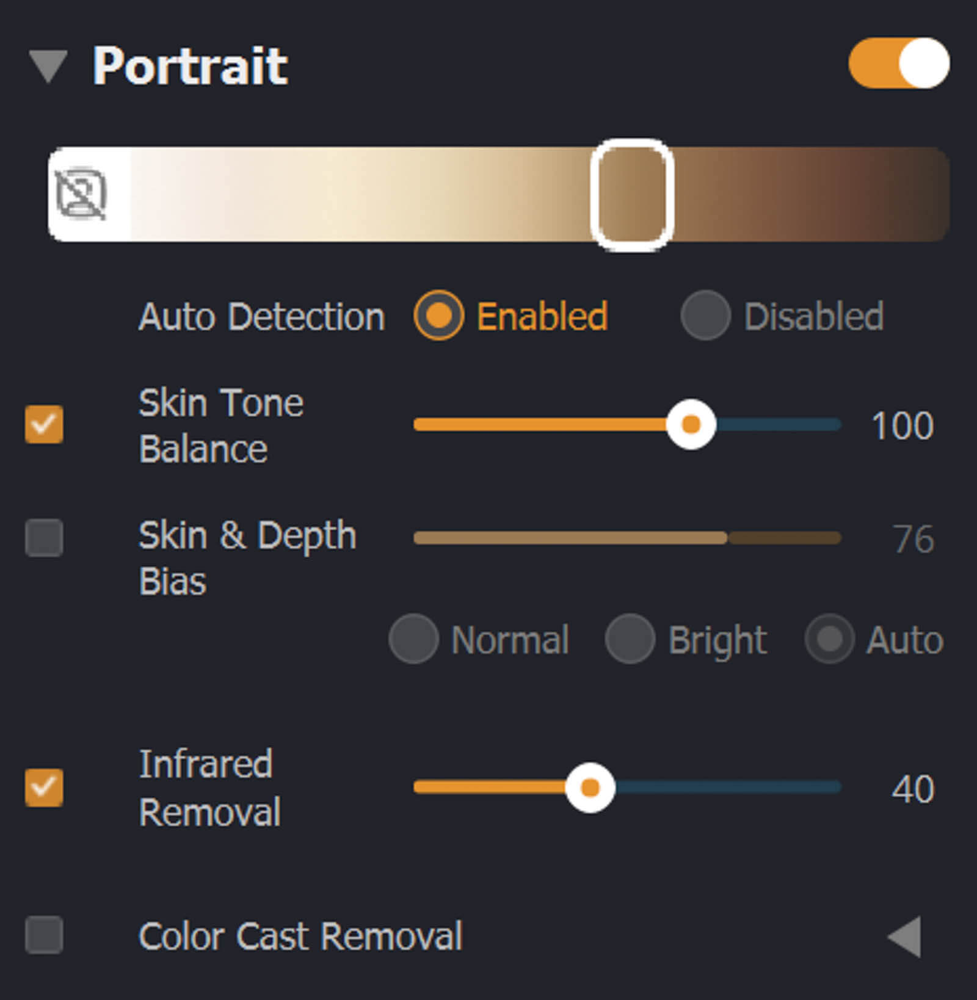
Task: Select the Bright radio option
Action: 630,639
